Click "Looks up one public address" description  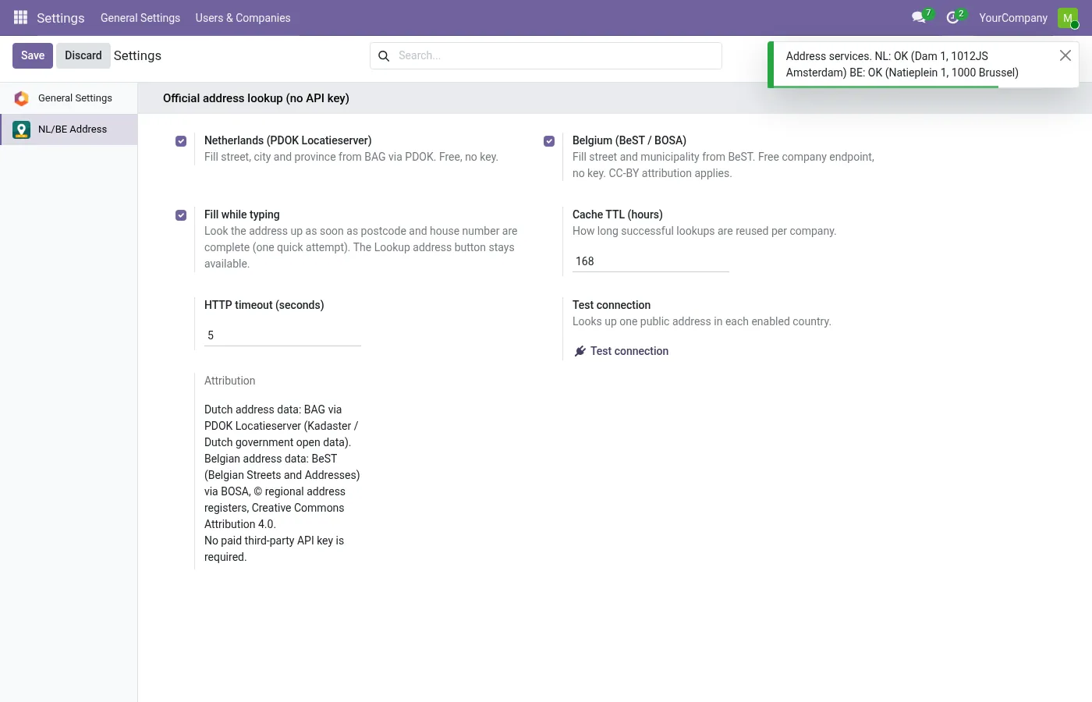pos(702,321)
